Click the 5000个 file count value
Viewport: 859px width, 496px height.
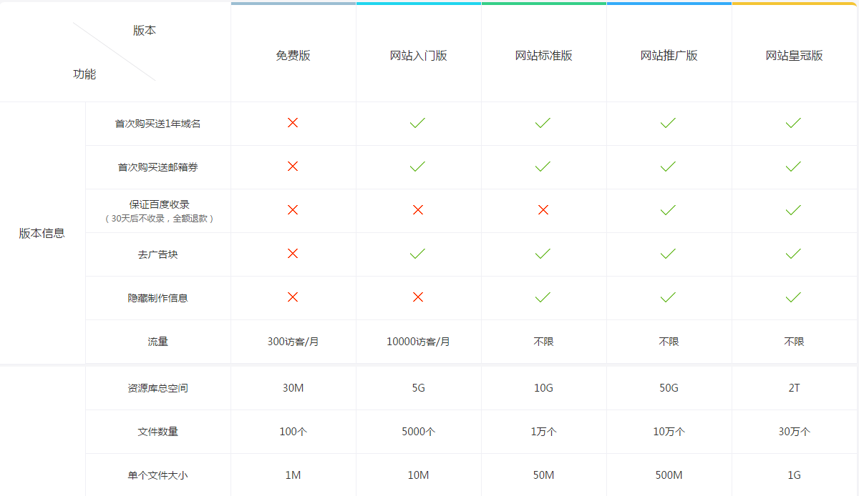point(419,432)
